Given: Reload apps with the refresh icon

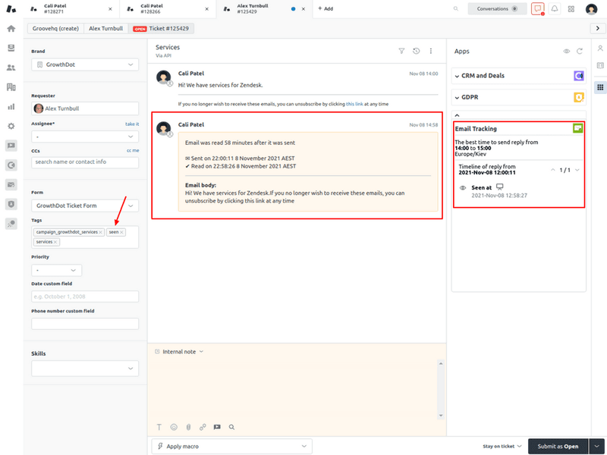Looking at the screenshot, I should [x=580, y=52].
